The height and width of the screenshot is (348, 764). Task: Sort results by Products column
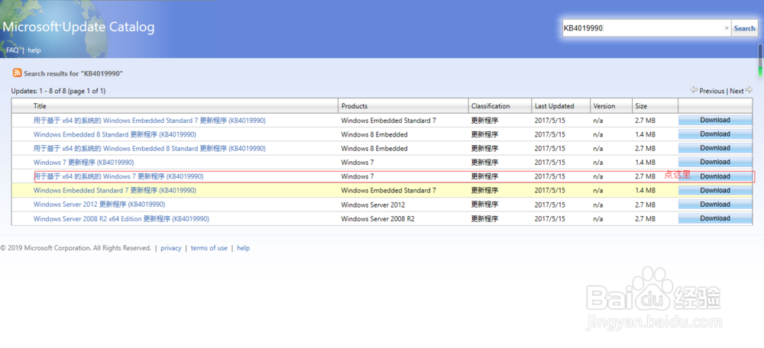[x=354, y=105]
